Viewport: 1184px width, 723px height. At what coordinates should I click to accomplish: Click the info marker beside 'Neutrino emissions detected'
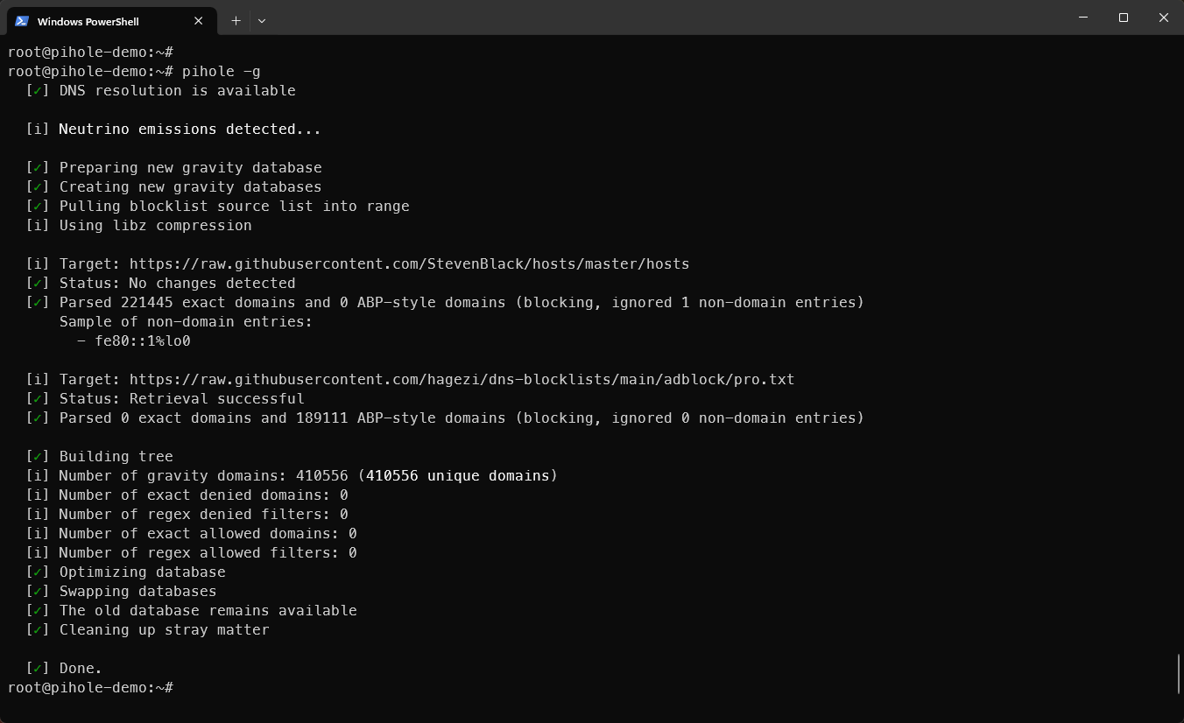pos(38,129)
